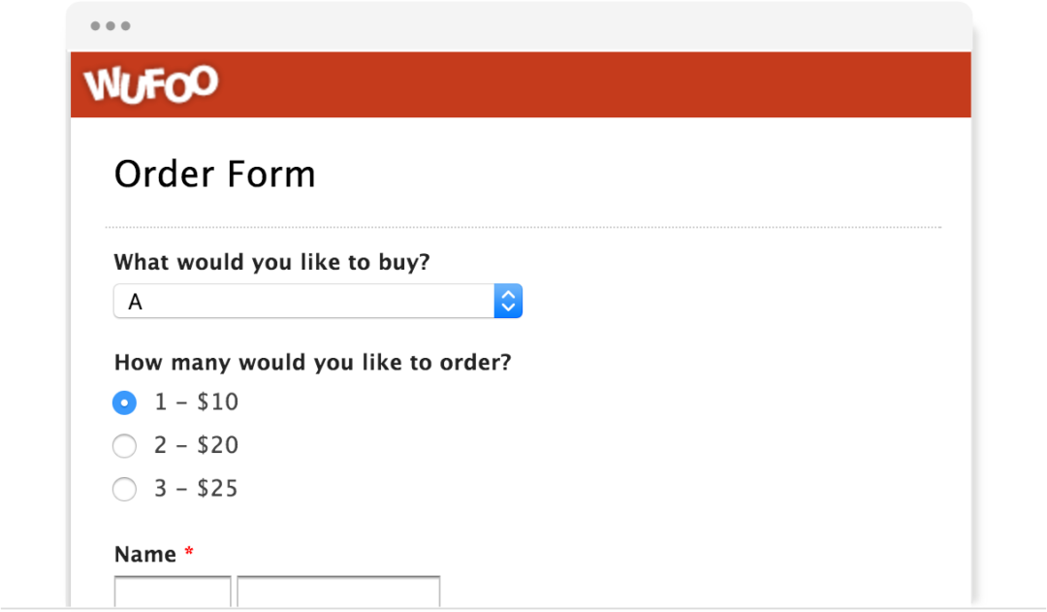Viewport: 1047px width, 612px height.
Task: Click the red required asterisk beside Name
Action: 189,554
